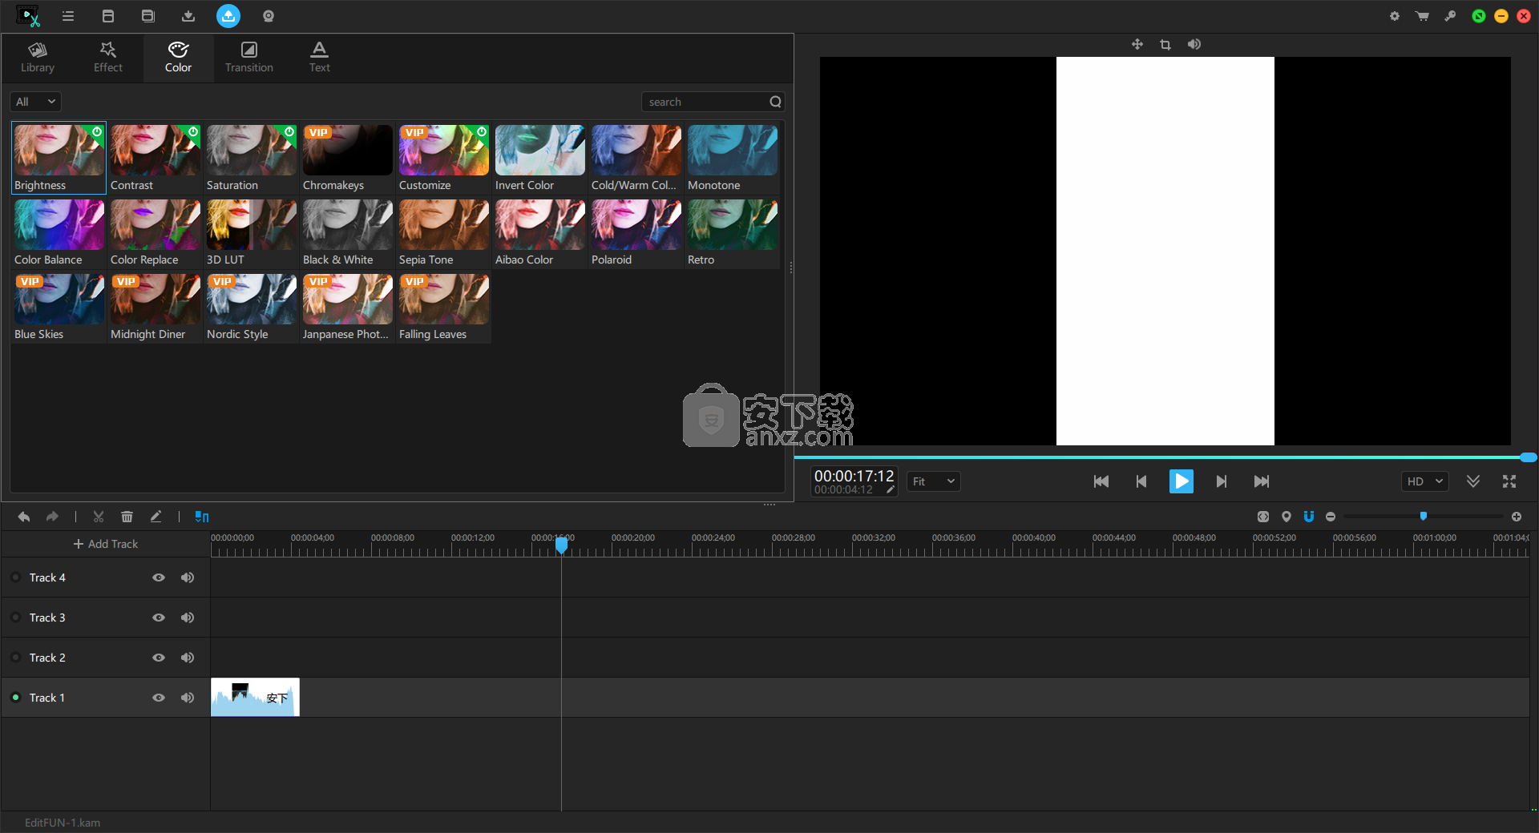1539x833 pixels.
Task: Hide Track 4 using its eye icon
Action: [x=159, y=577]
